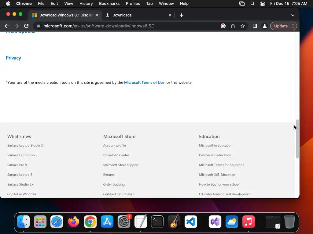Open the Profiles menu
The height and width of the screenshot is (234, 313).
point(133,3)
